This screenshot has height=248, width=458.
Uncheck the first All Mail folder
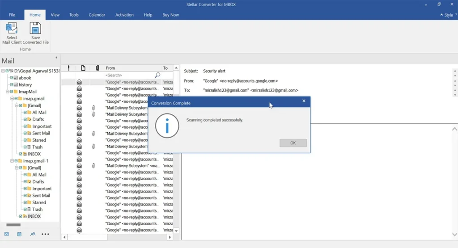[x=25, y=112]
